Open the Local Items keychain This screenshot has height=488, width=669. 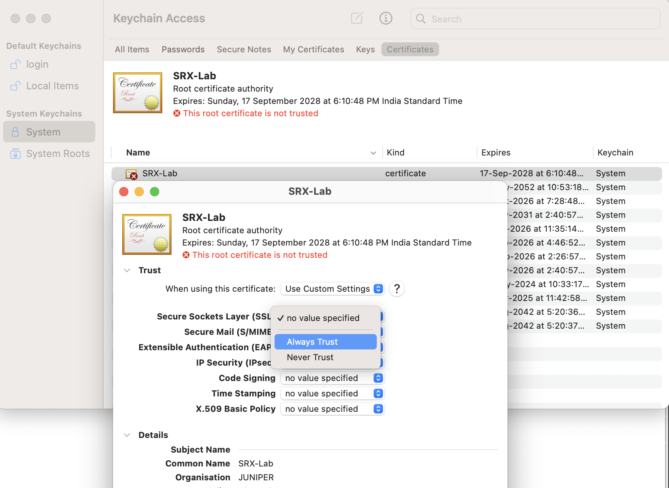[52, 86]
